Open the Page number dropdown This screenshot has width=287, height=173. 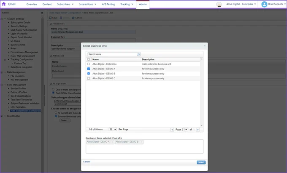pyautogui.click(x=185, y=130)
